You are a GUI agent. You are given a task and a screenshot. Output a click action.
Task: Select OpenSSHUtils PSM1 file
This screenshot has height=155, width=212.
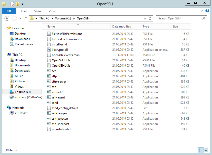click(61, 65)
